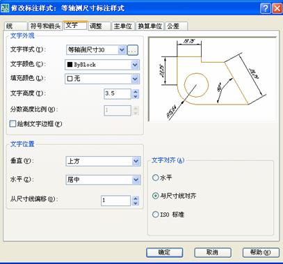
Task: Expand the 文字样式 dropdown
Action: coord(122,50)
